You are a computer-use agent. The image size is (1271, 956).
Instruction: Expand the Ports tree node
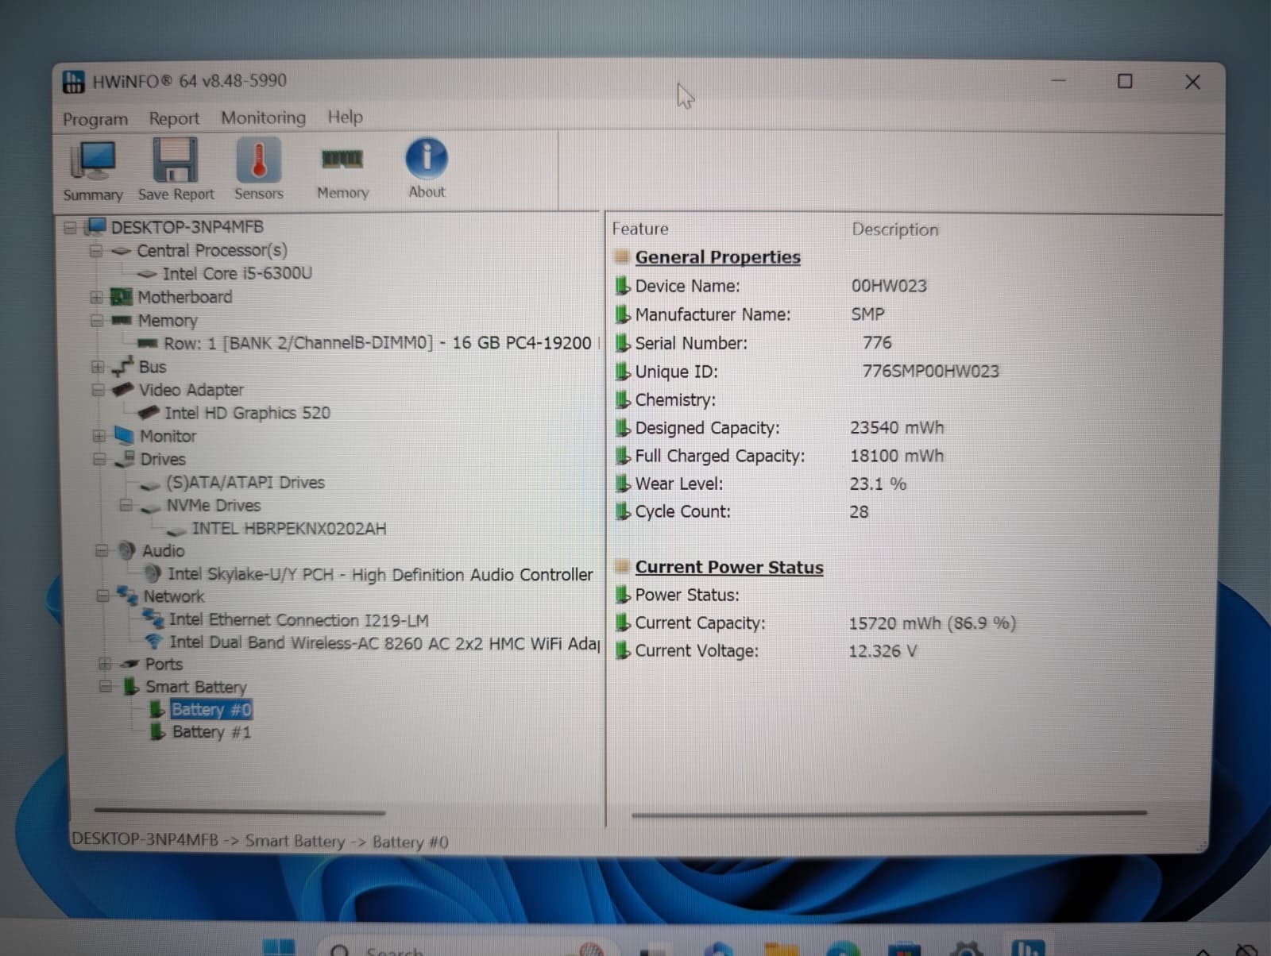[105, 664]
